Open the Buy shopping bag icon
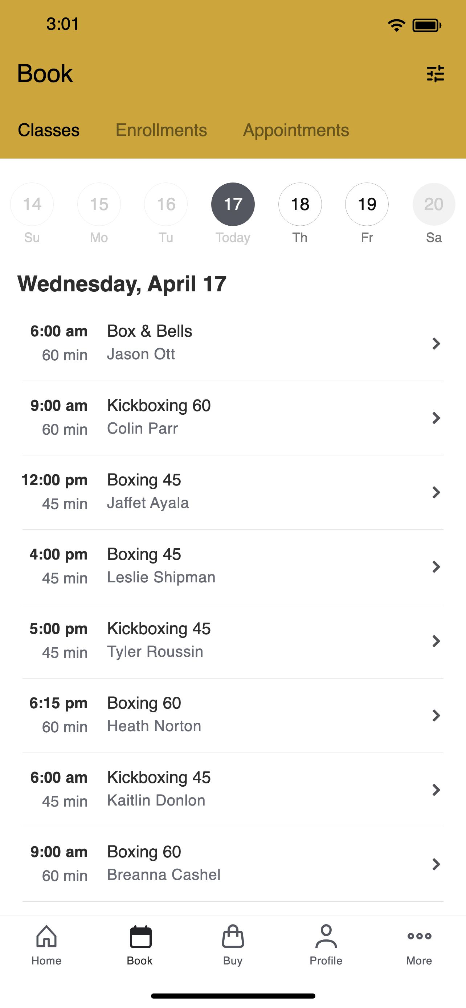 point(233,937)
